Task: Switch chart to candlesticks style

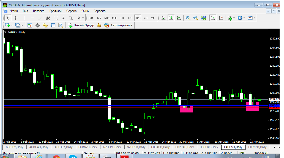Action: [x=171, y=18]
